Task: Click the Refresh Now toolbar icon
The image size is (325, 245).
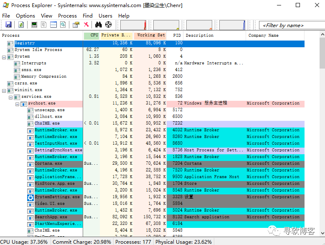Action: click(x=21, y=25)
